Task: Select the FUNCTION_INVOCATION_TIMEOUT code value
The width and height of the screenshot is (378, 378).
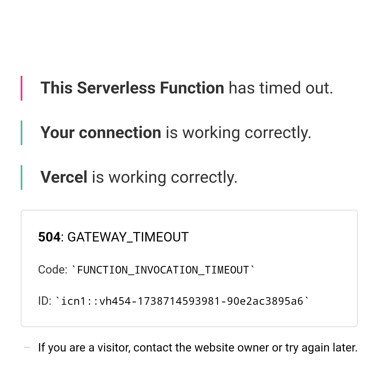Action: (163, 270)
